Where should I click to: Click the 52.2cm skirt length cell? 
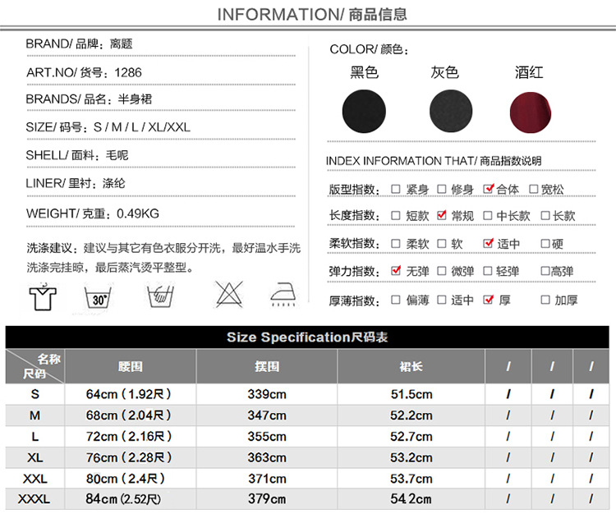coord(411,415)
